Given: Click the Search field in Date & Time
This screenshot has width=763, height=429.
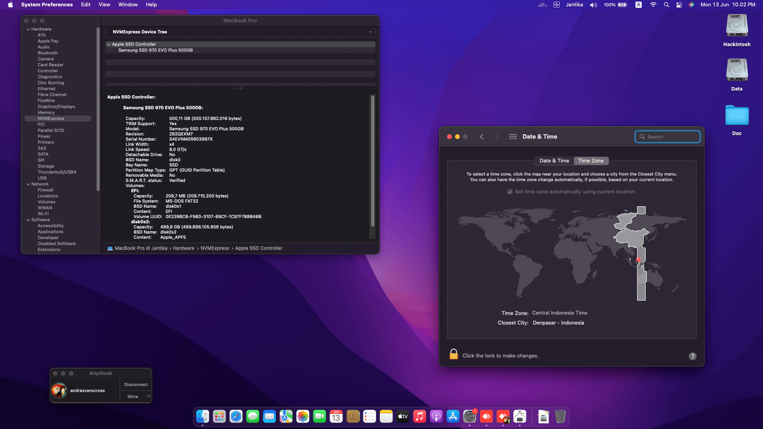Looking at the screenshot, I should pyautogui.click(x=668, y=137).
